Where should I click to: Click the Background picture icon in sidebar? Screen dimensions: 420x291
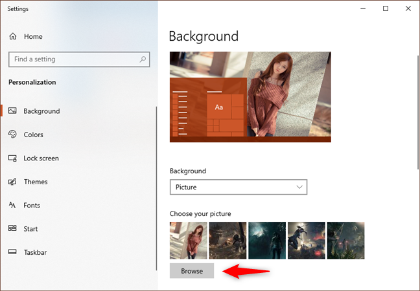pyautogui.click(x=12, y=111)
